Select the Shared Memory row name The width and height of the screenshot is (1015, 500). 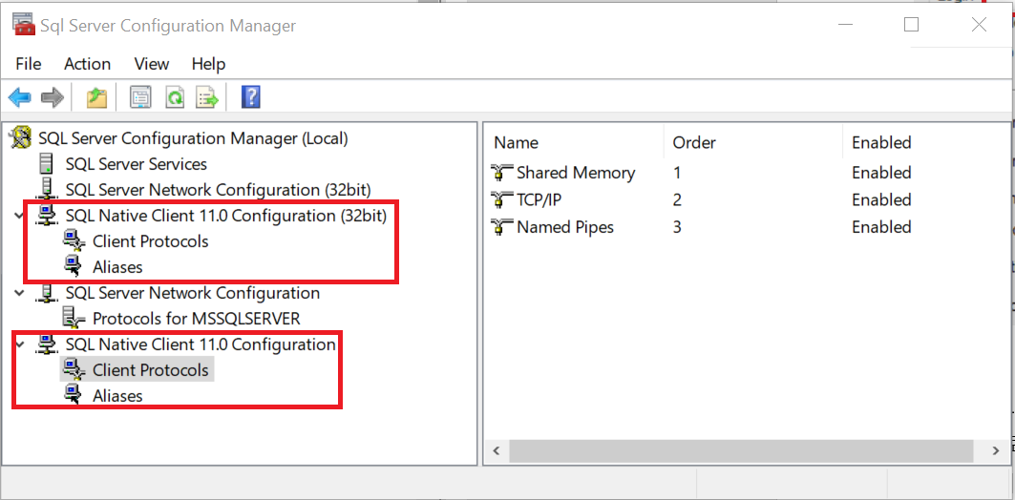coord(576,173)
